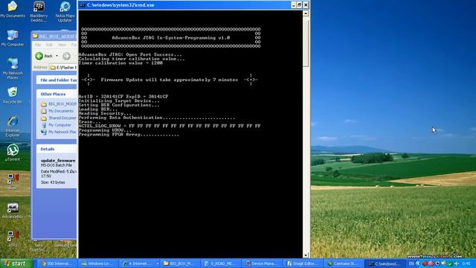Switch to 0_READ_ME taskbar button
This screenshot has width=476, height=268.
(x=221, y=264)
